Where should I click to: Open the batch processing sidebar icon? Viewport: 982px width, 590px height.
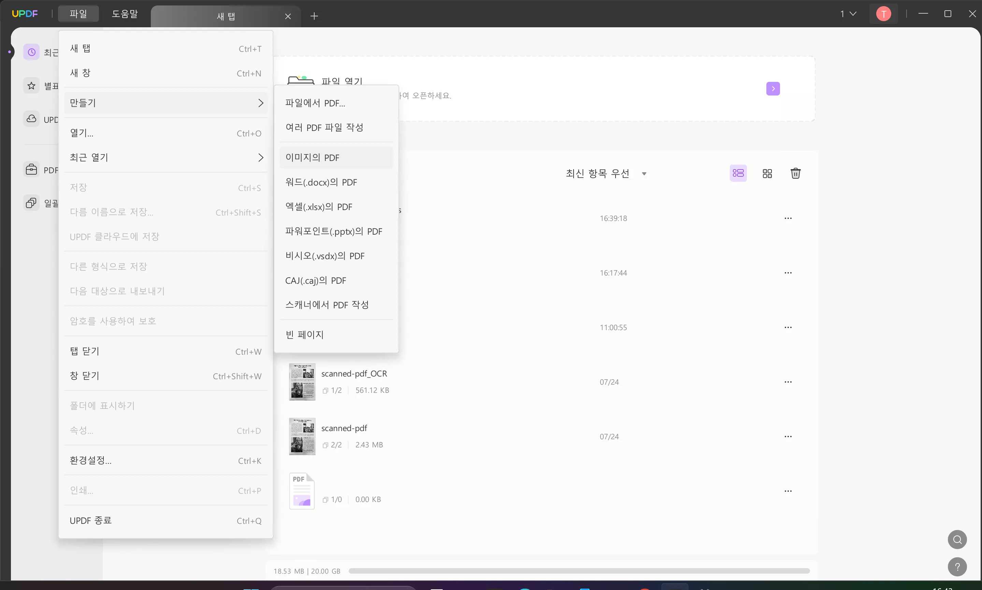click(x=31, y=203)
